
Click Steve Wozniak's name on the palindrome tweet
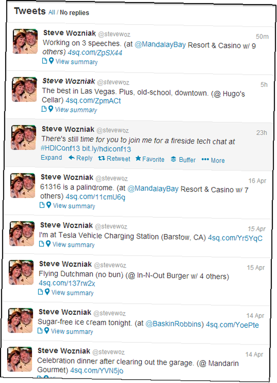(x=67, y=177)
